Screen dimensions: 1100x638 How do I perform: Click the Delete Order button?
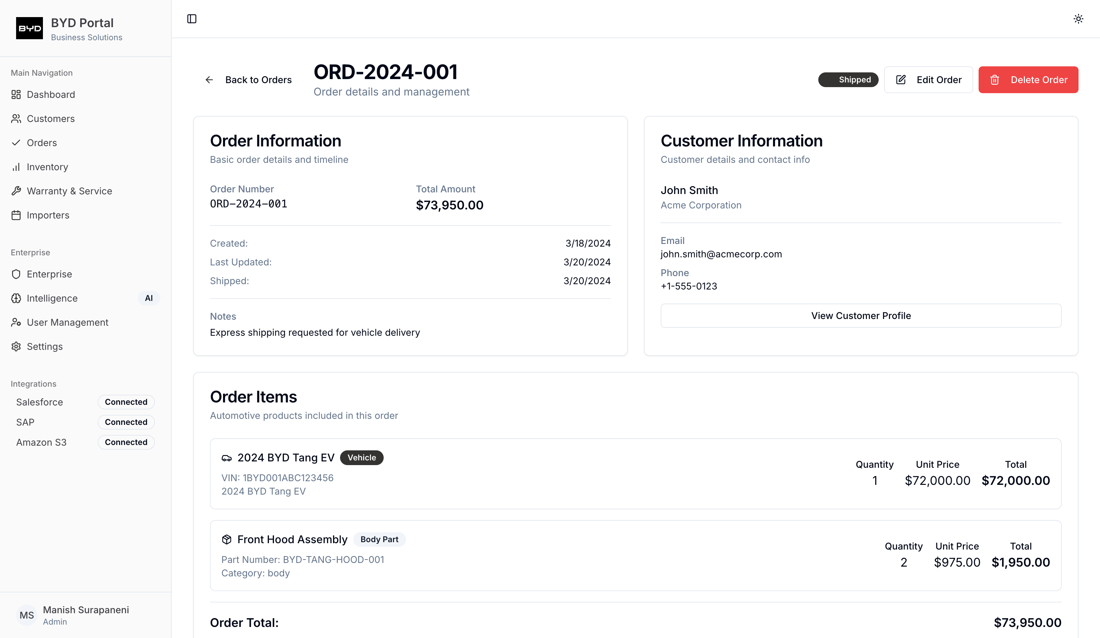(x=1029, y=80)
